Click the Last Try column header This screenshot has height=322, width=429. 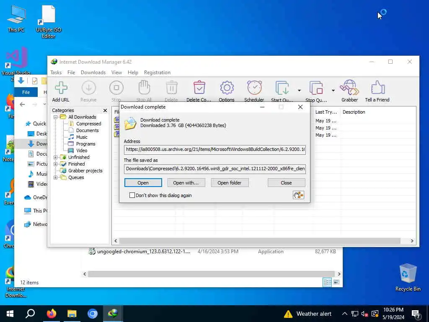[x=326, y=112]
